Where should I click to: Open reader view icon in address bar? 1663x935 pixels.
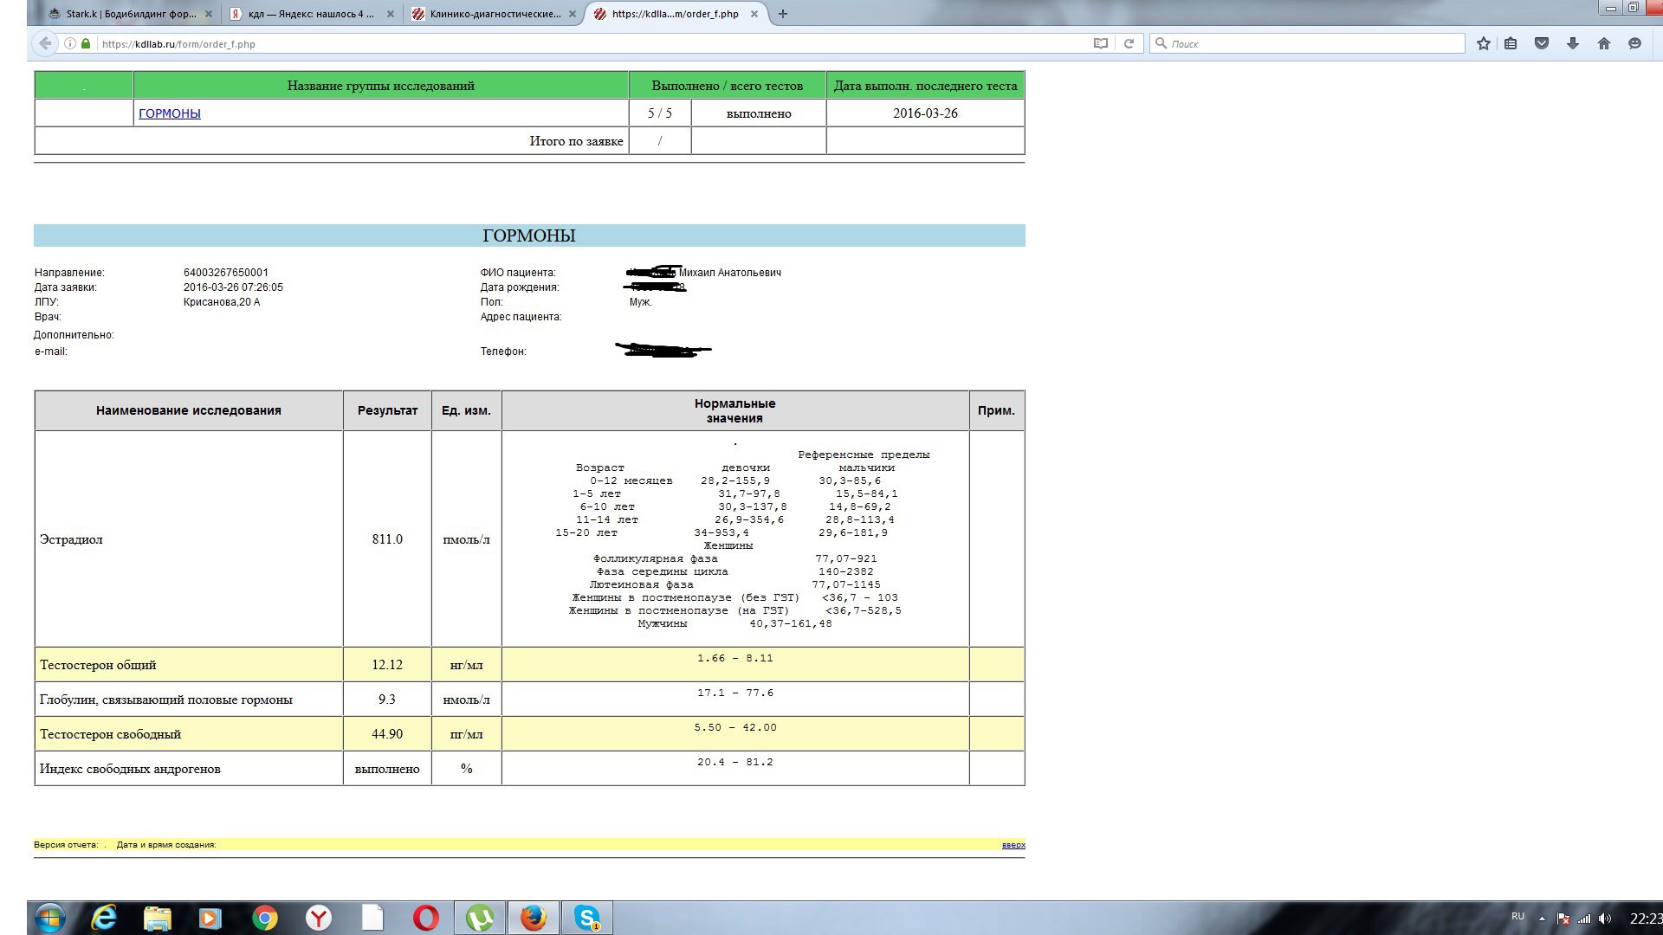coord(1101,43)
